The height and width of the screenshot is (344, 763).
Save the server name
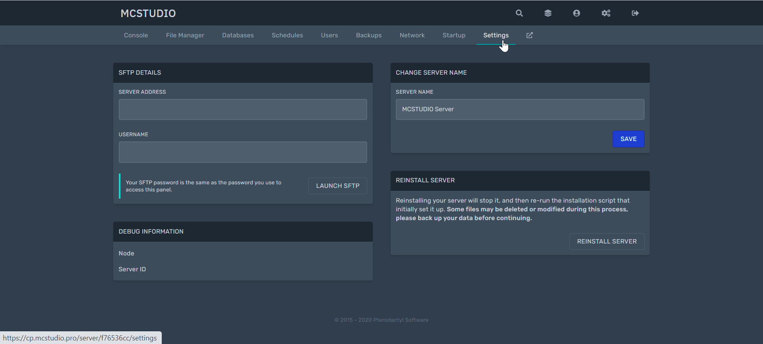[628, 139]
